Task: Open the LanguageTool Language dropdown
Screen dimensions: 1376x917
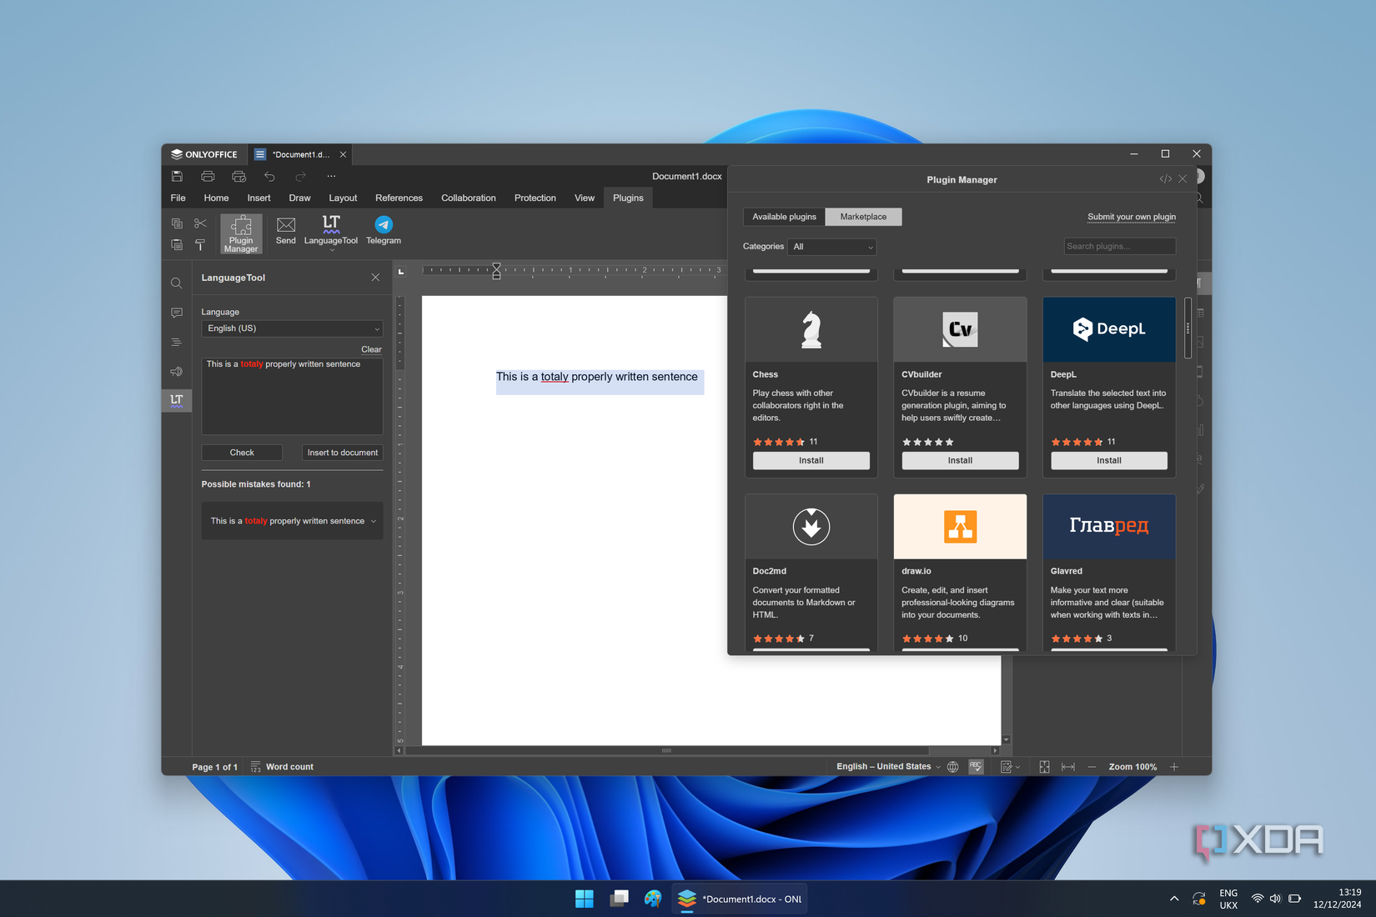Action: (x=292, y=328)
